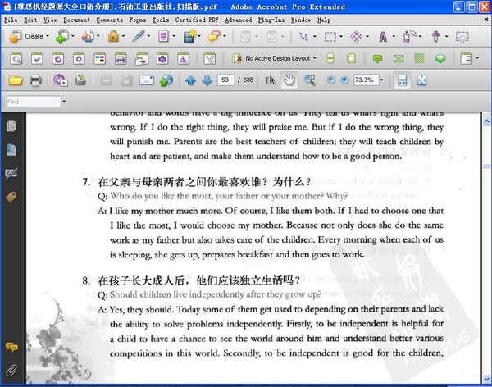Viewport: 492px width, 387px height.
Task: Toggle Fit Width scrolling mode
Action: pyautogui.click(x=402, y=80)
